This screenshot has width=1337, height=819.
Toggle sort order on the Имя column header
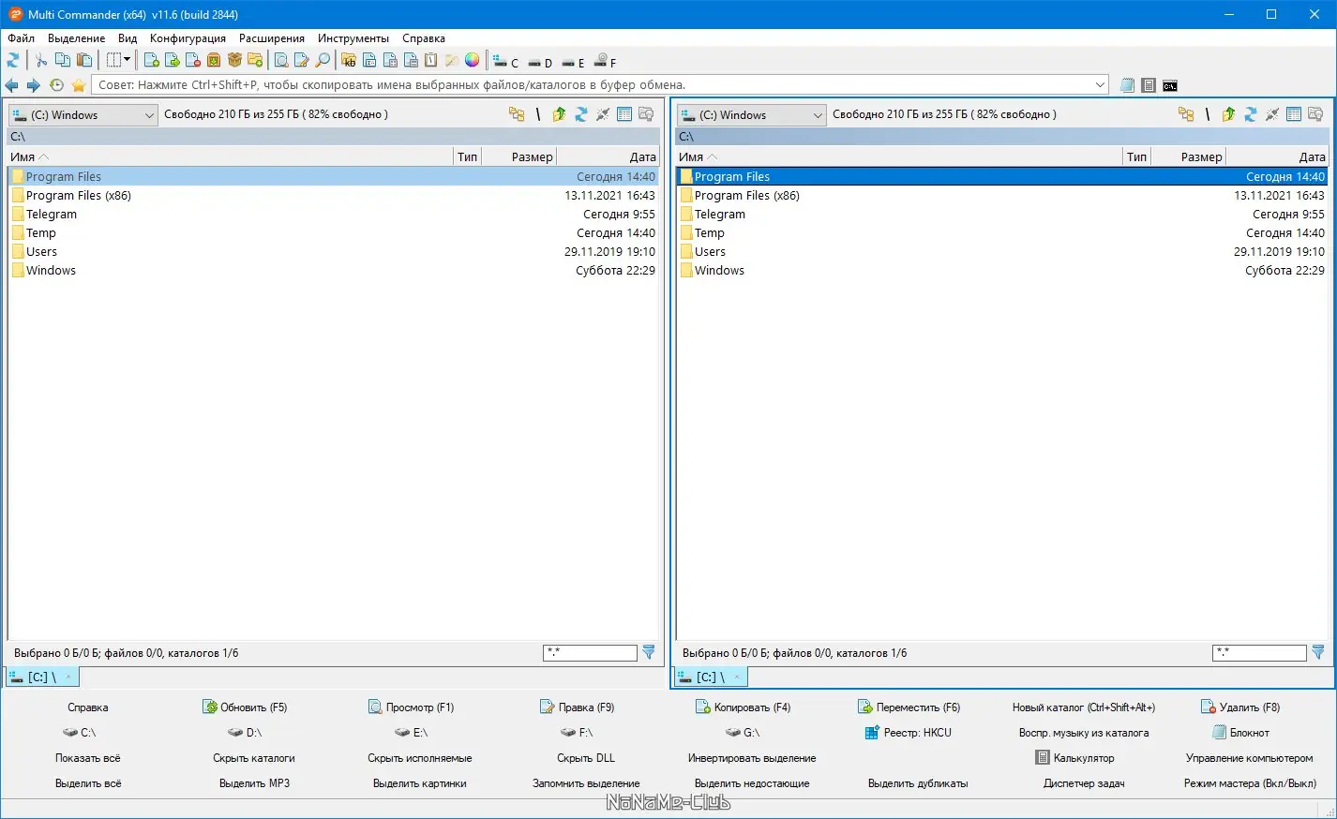point(28,156)
